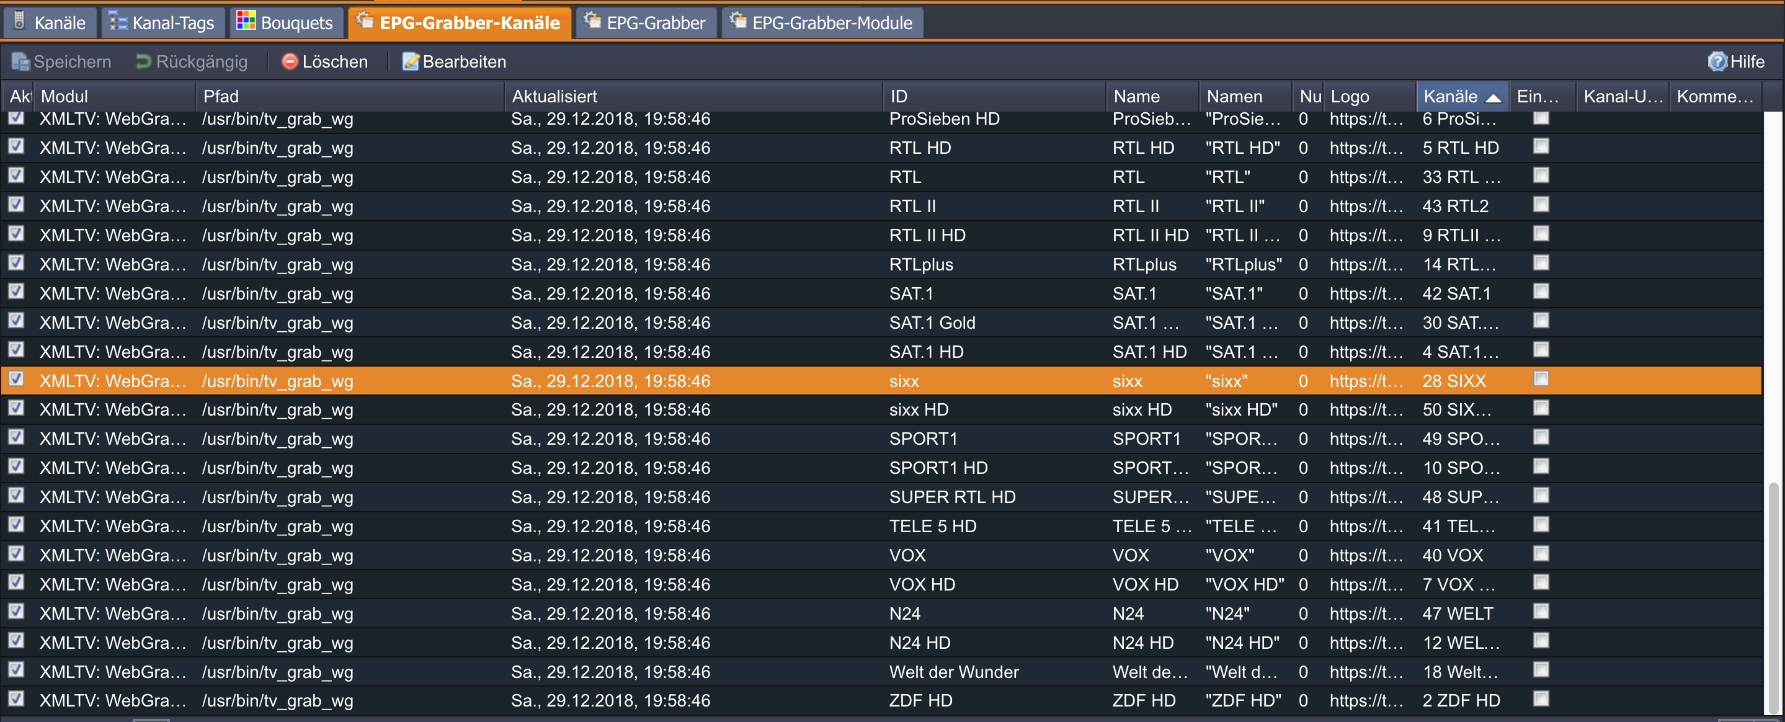This screenshot has width=1785, height=722.
Task: Click the Speichern save icon
Action: point(20,61)
